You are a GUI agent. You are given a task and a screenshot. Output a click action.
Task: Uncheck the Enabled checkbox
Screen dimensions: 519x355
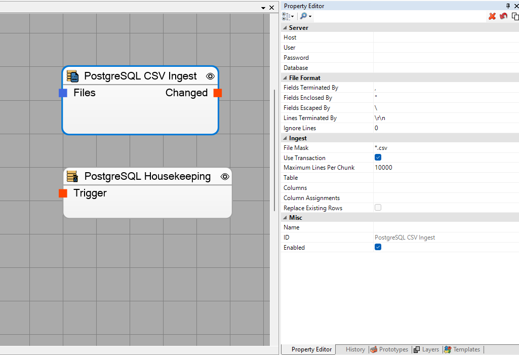click(378, 247)
